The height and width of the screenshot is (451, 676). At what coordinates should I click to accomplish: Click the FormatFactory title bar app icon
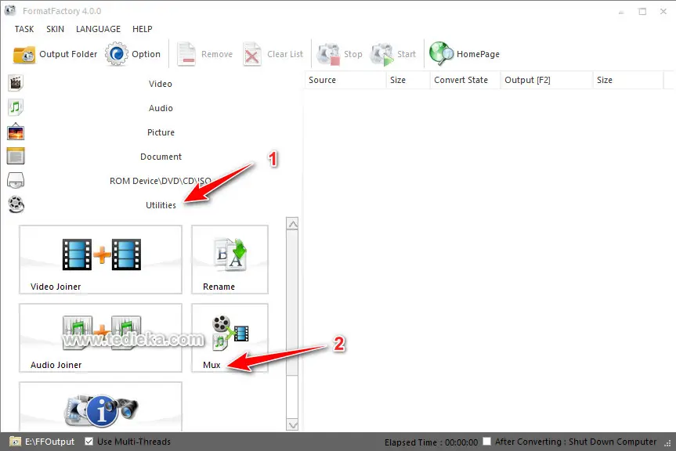click(10, 10)
